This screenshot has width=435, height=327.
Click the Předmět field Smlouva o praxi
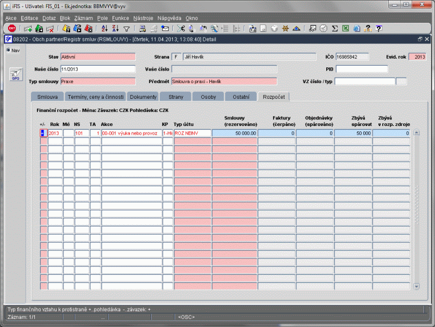pyautogui.click(x=224, y=81)
